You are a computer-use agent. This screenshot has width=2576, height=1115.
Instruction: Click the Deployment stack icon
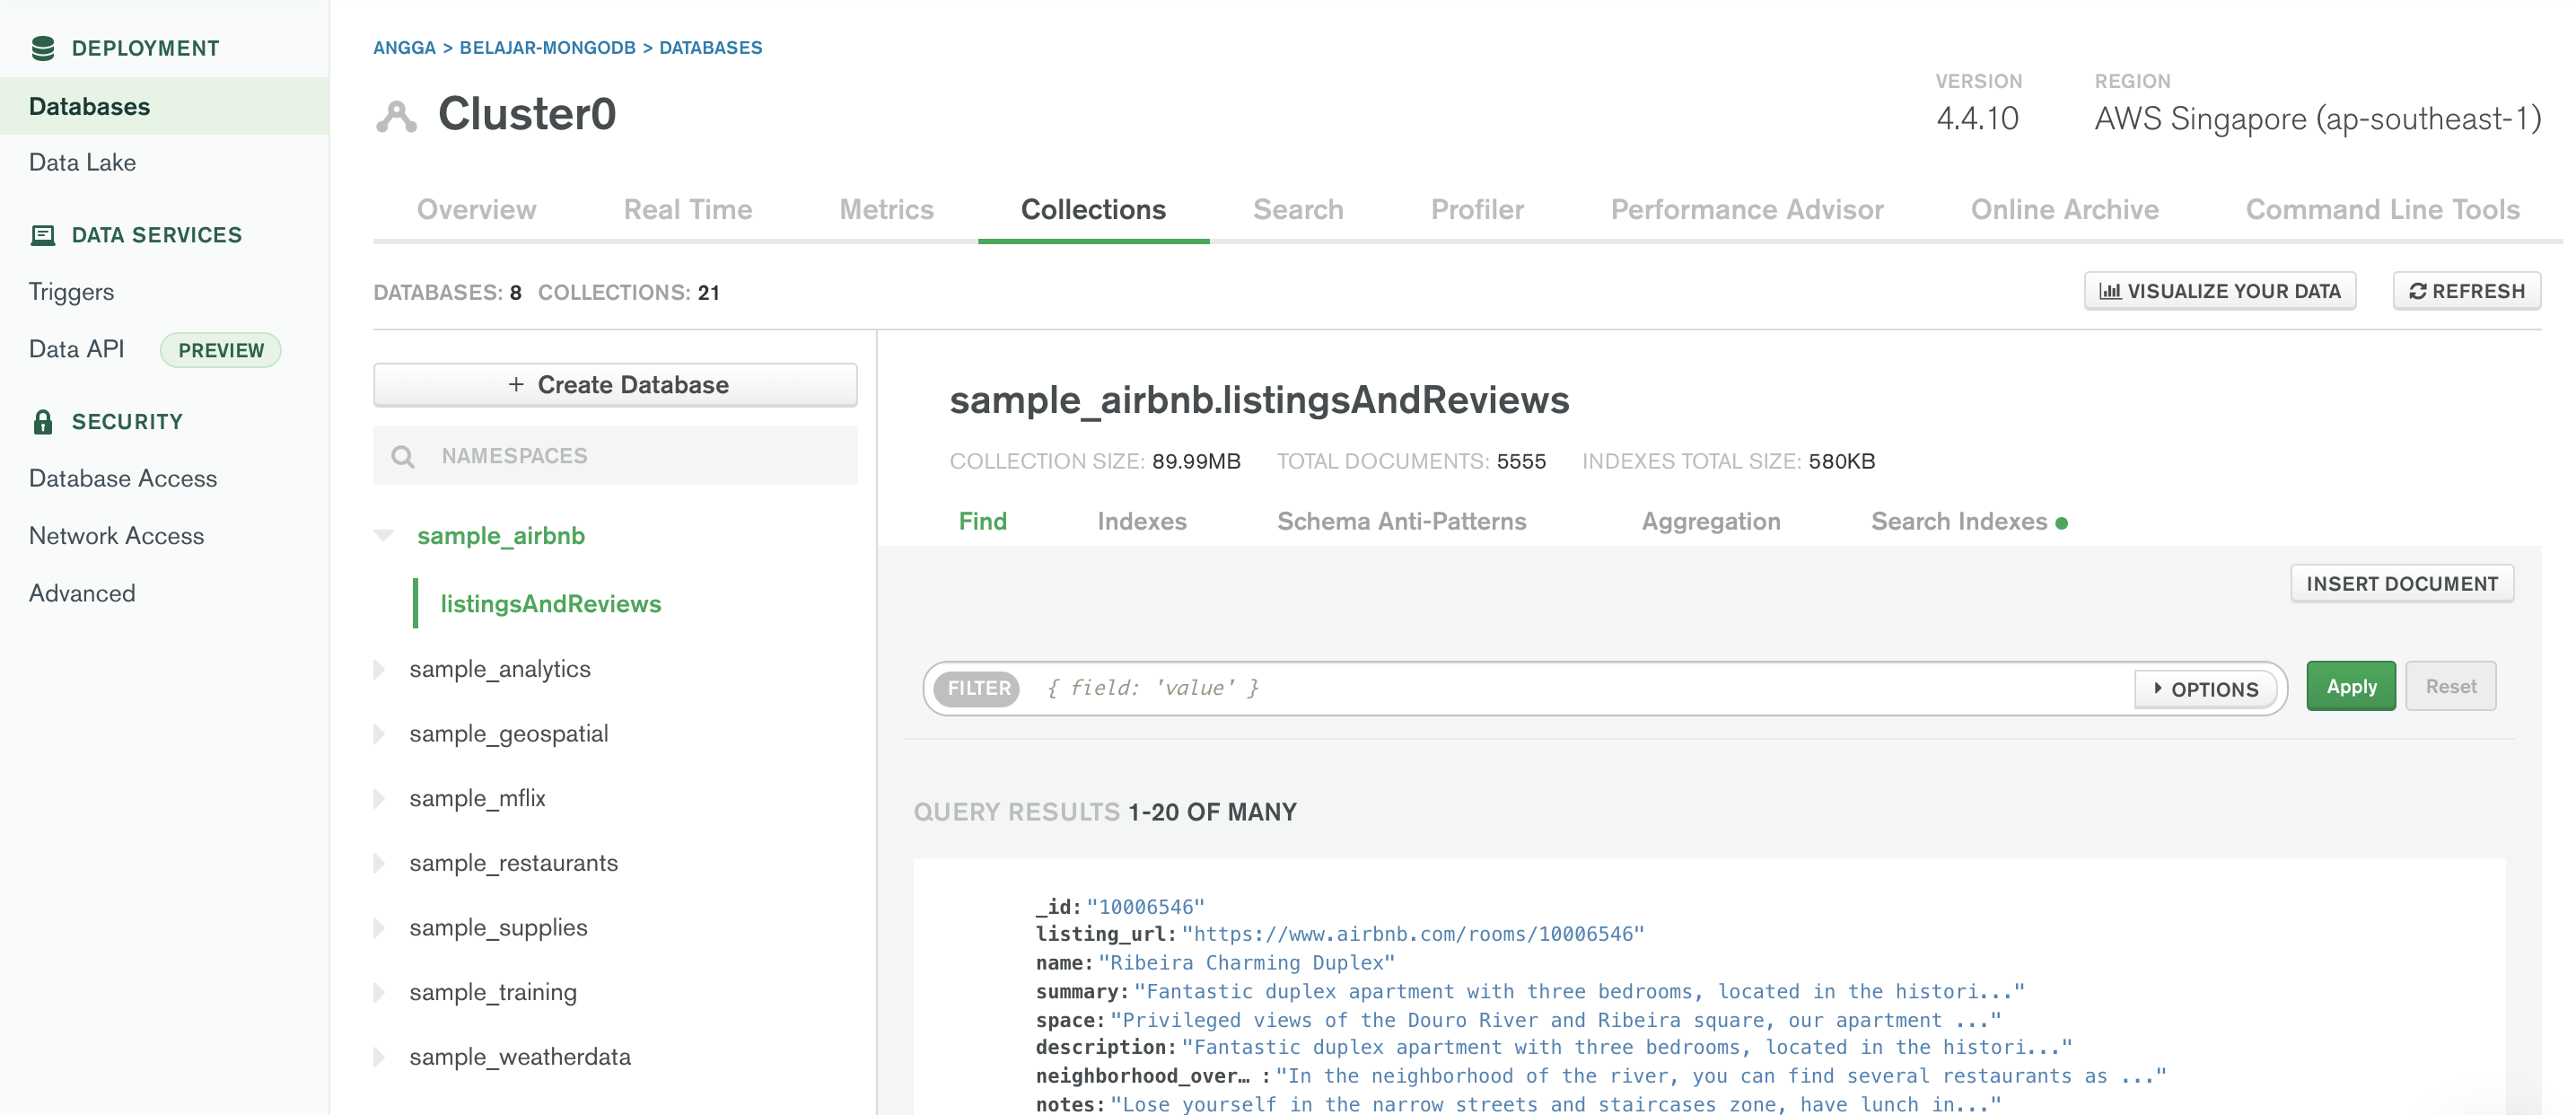point(43,48)
